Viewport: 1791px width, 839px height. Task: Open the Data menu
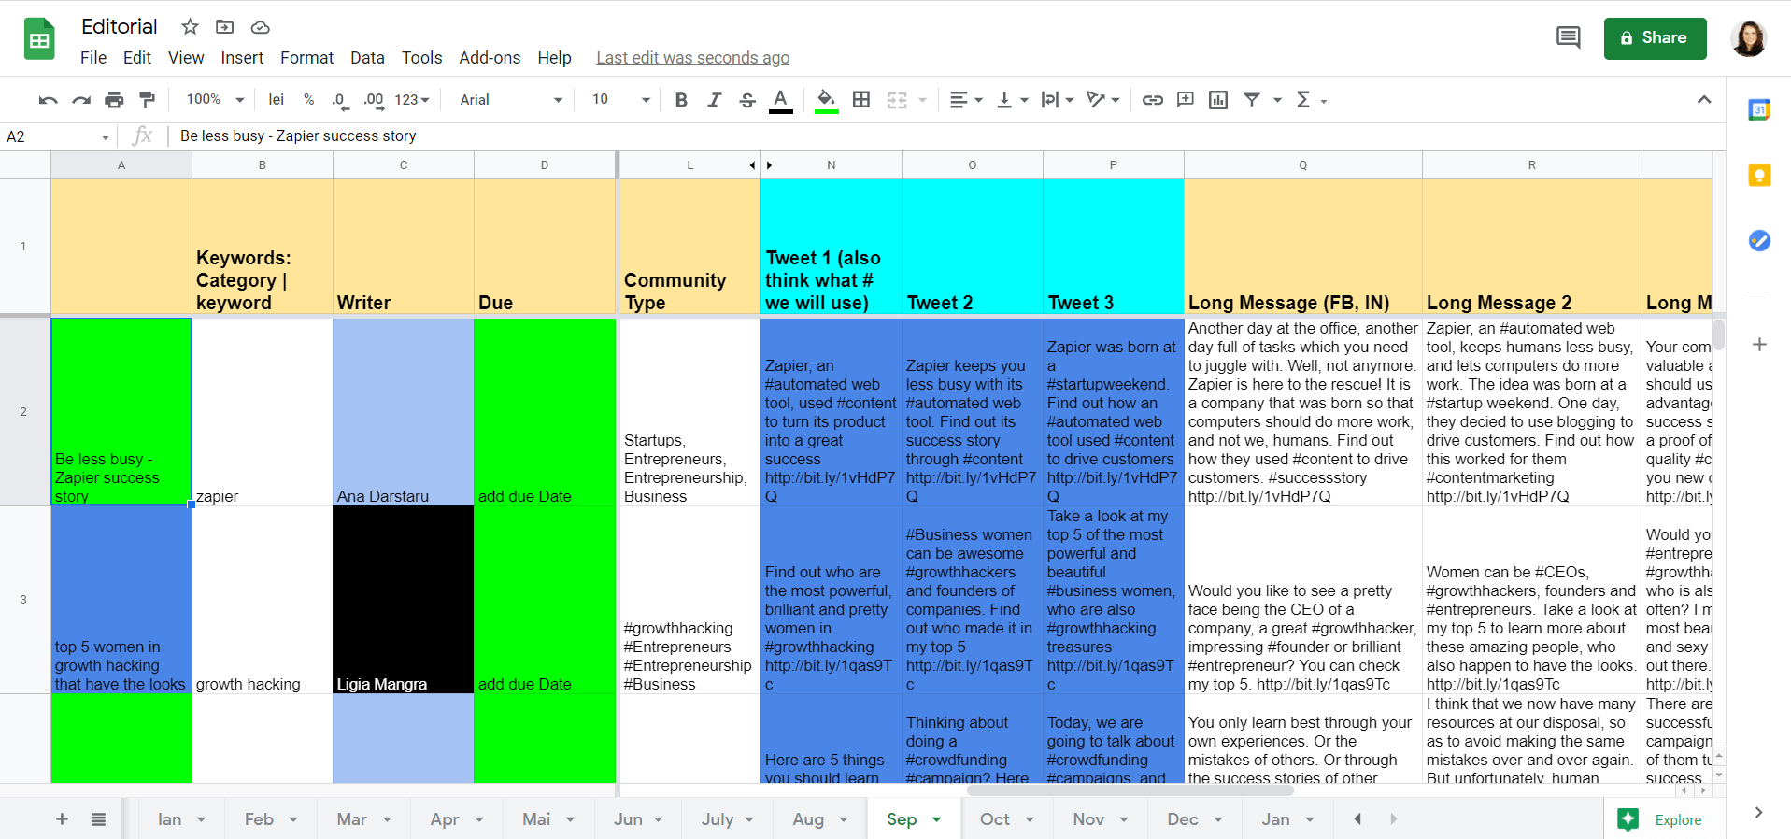click(x=367, y=58)
